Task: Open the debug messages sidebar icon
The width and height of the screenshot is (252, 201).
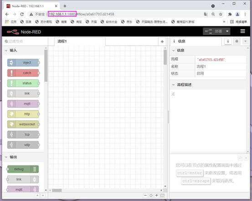Action: click(237, 41)
